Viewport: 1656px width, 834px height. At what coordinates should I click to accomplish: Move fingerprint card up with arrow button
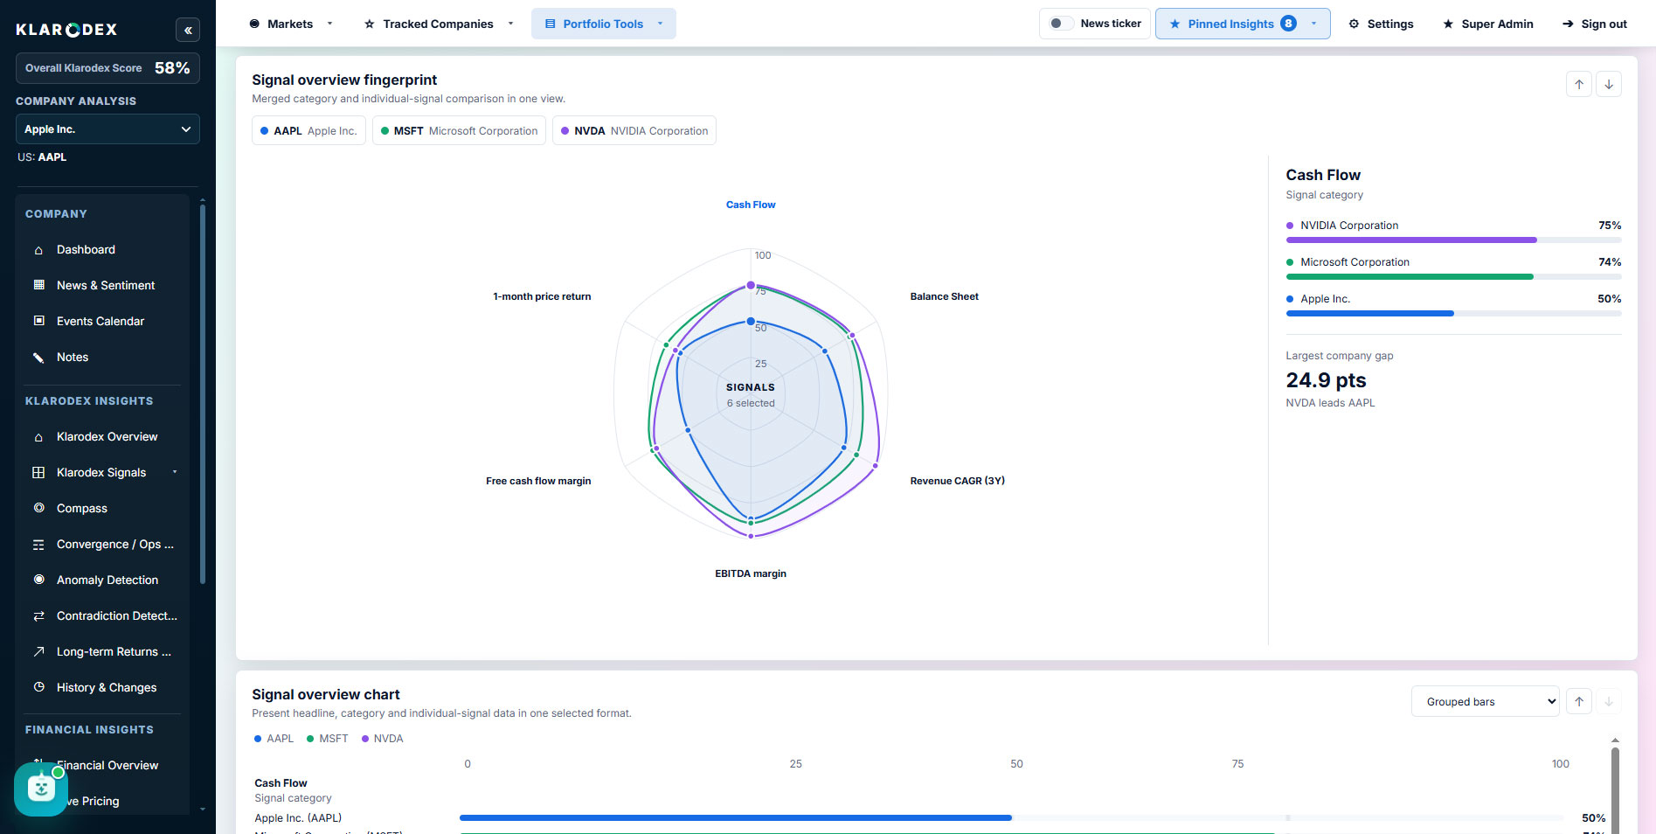tap(1578, 84)
